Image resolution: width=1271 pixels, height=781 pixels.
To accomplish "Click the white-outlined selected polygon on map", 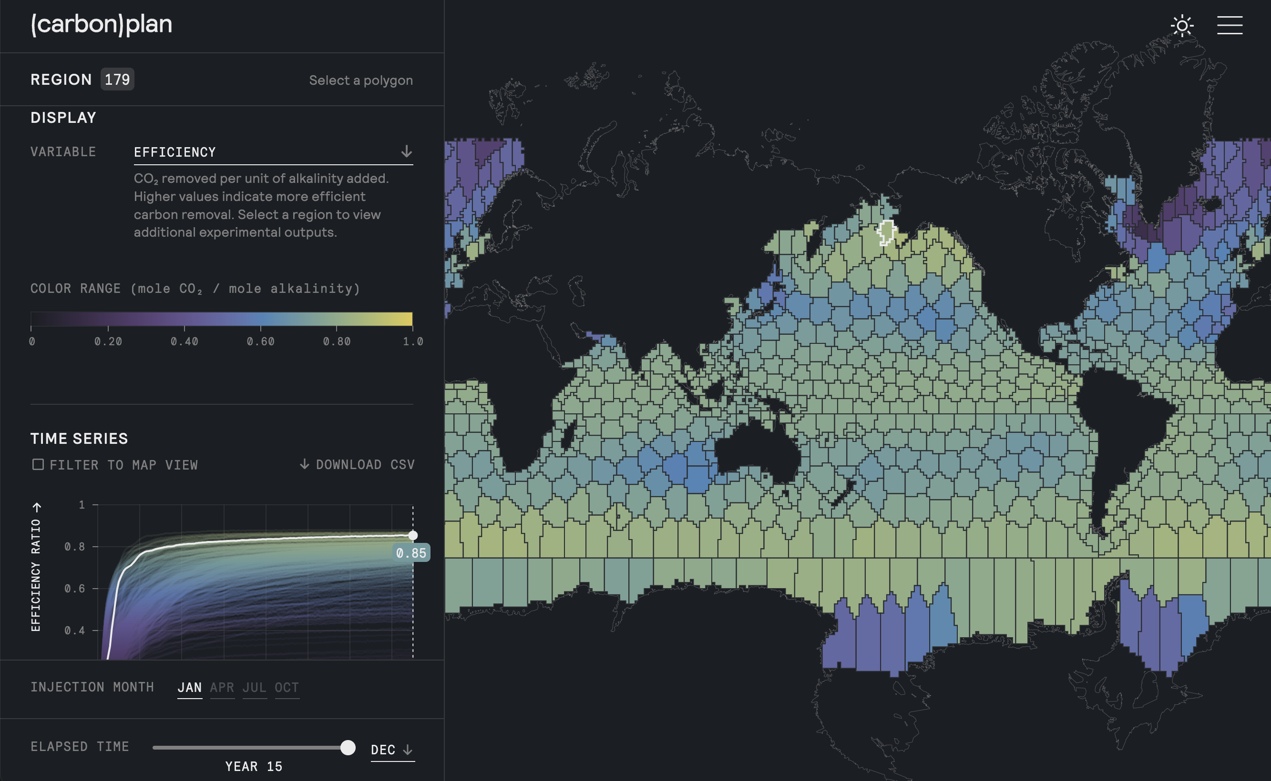I will [x=886, y=232].
